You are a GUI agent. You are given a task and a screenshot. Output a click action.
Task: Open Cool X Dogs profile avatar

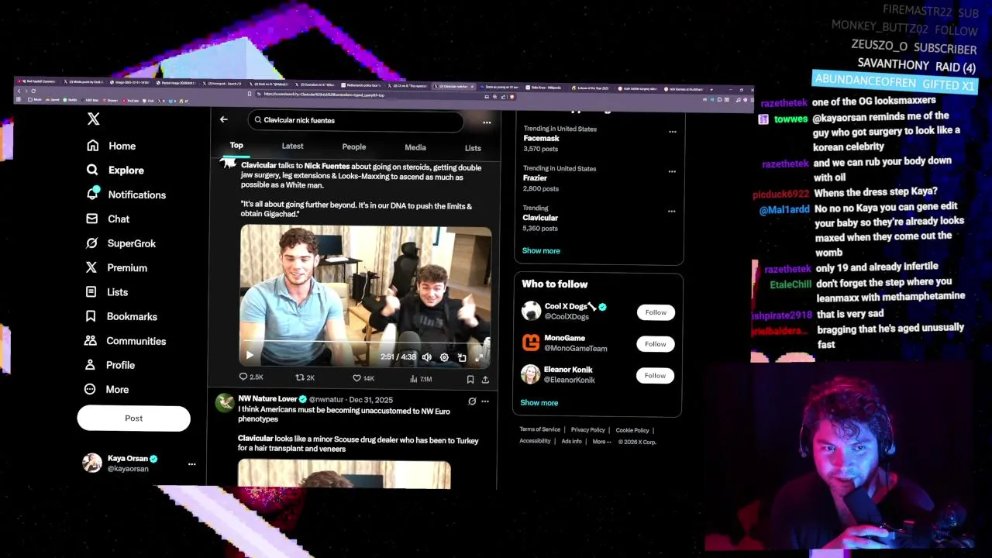tap(531, 311)
